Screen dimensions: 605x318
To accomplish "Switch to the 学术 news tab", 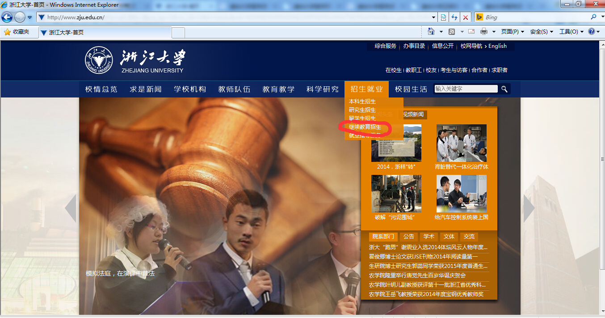I will [x=429, y=237].
